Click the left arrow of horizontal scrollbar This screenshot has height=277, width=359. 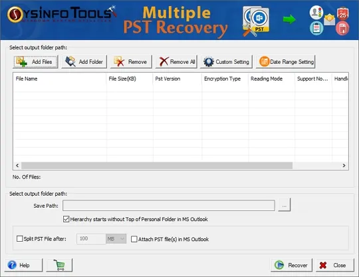coord(17,165)
